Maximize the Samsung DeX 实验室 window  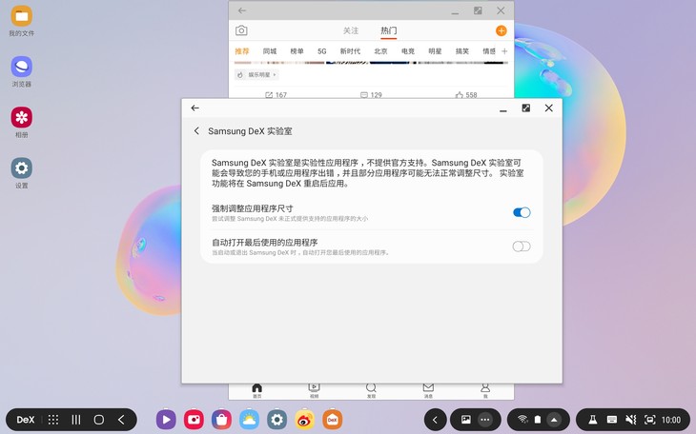[x=526, y=108]
